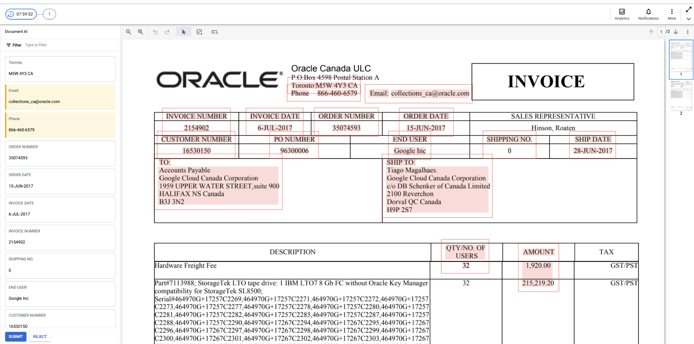694x344 pixels.
Task: Click ORDER DATE box on the invoice
Action: [426, 122]
